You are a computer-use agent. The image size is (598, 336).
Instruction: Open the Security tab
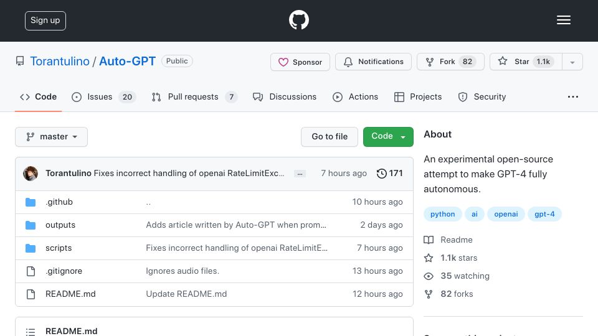coord(482,97)
